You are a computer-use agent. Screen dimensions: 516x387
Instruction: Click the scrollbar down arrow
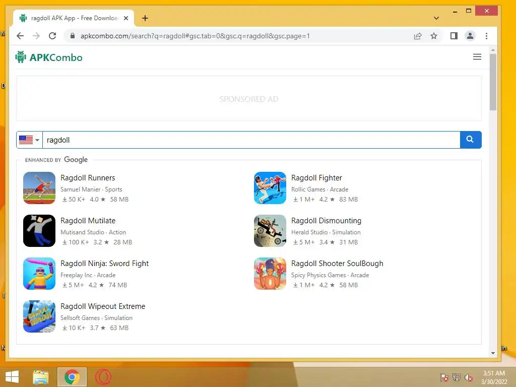point(493,353)
